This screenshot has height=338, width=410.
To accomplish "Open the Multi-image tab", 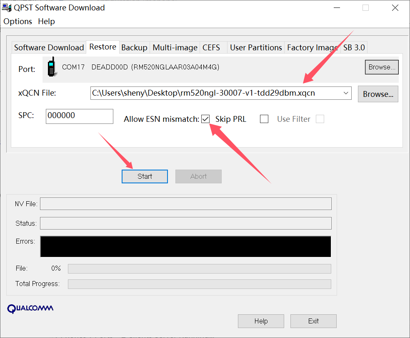I will [x=175, y=47].
